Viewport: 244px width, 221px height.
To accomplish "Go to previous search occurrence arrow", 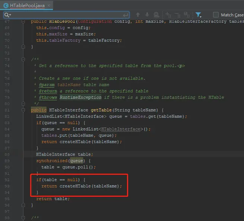I will 138,15.
